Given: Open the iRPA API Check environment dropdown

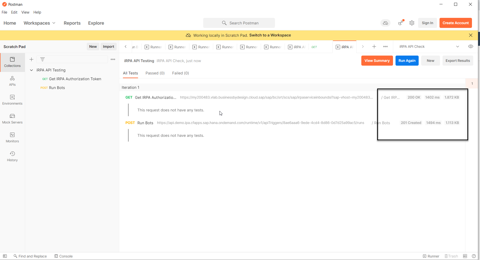Looking at the screenshot, I should [x=429, y=47].
